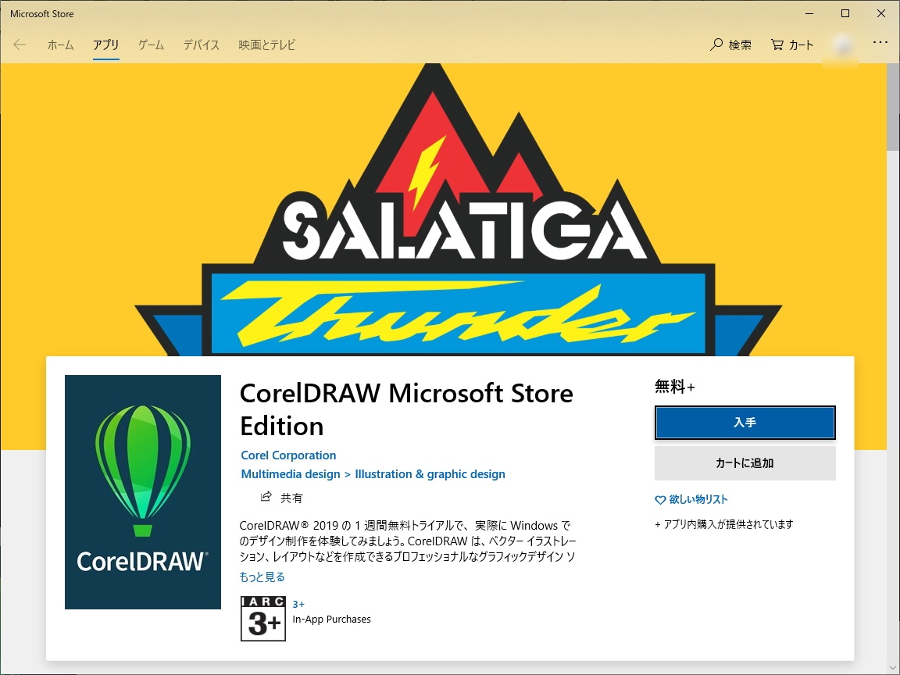
Task: Click the 入手 button to get CorelDRAW
Action: [745, 422]
